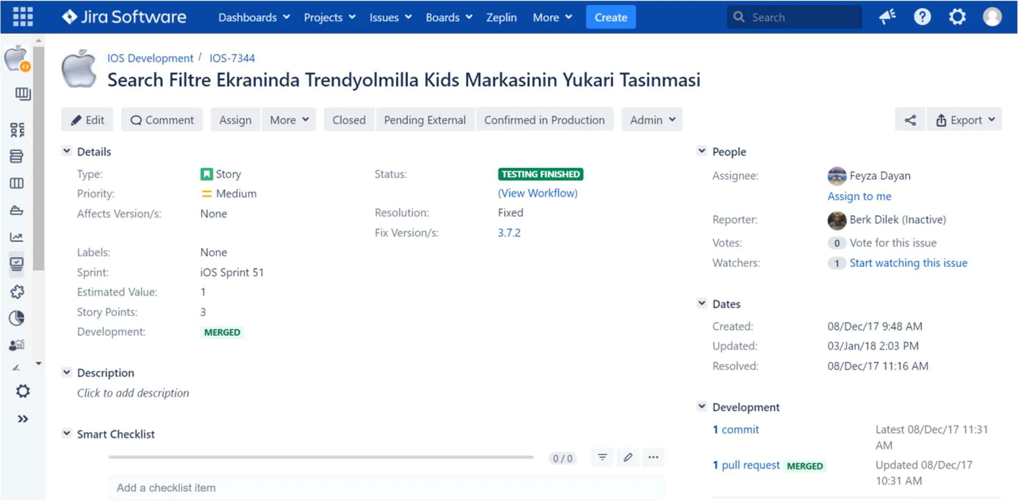Click the share issue icon

(x=910, y=120)
